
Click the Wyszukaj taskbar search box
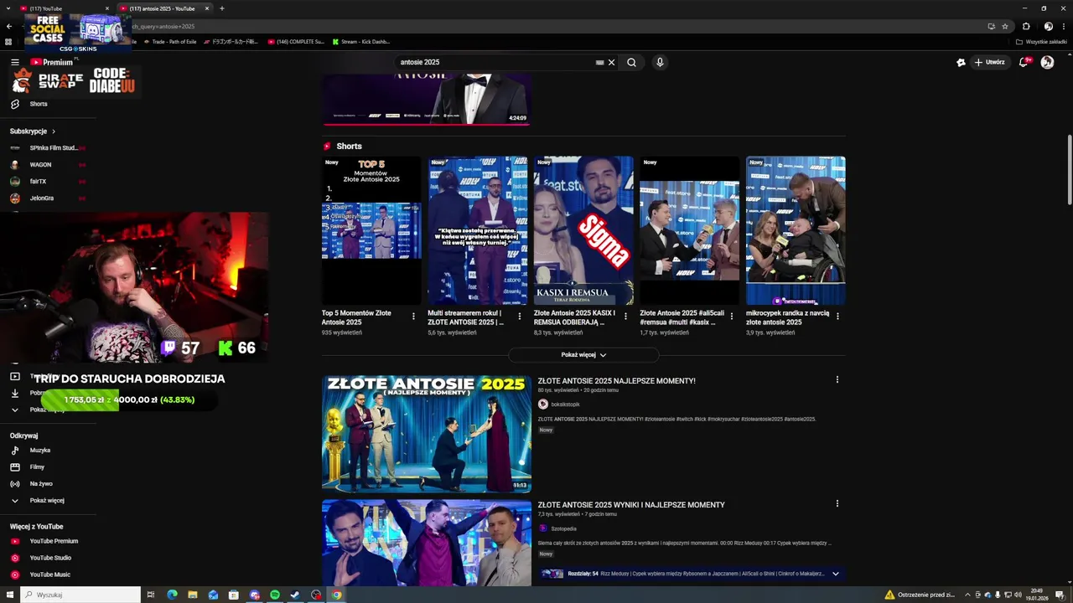(80, 595)
